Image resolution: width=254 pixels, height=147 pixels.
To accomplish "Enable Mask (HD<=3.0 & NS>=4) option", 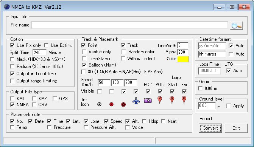I will pos(12,59).
